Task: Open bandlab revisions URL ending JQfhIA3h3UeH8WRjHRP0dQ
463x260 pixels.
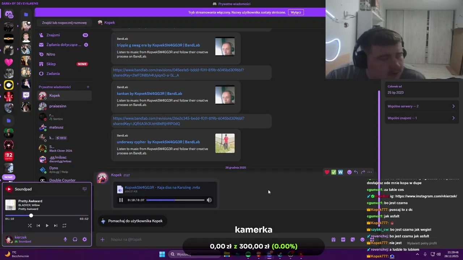Action: tap(178, 121)
